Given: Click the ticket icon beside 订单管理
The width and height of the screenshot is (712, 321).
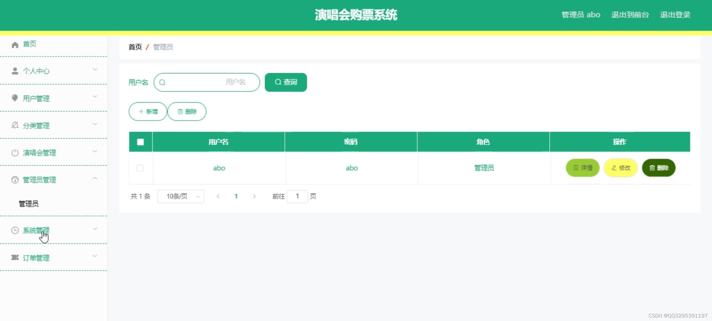Looking at the screenshot, I should tap(15, 257).
